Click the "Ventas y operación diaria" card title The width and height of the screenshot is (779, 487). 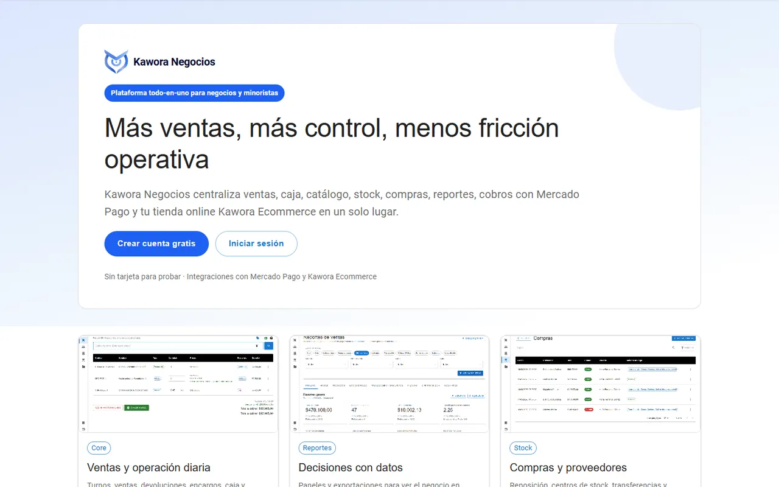(x=148, y=468)
